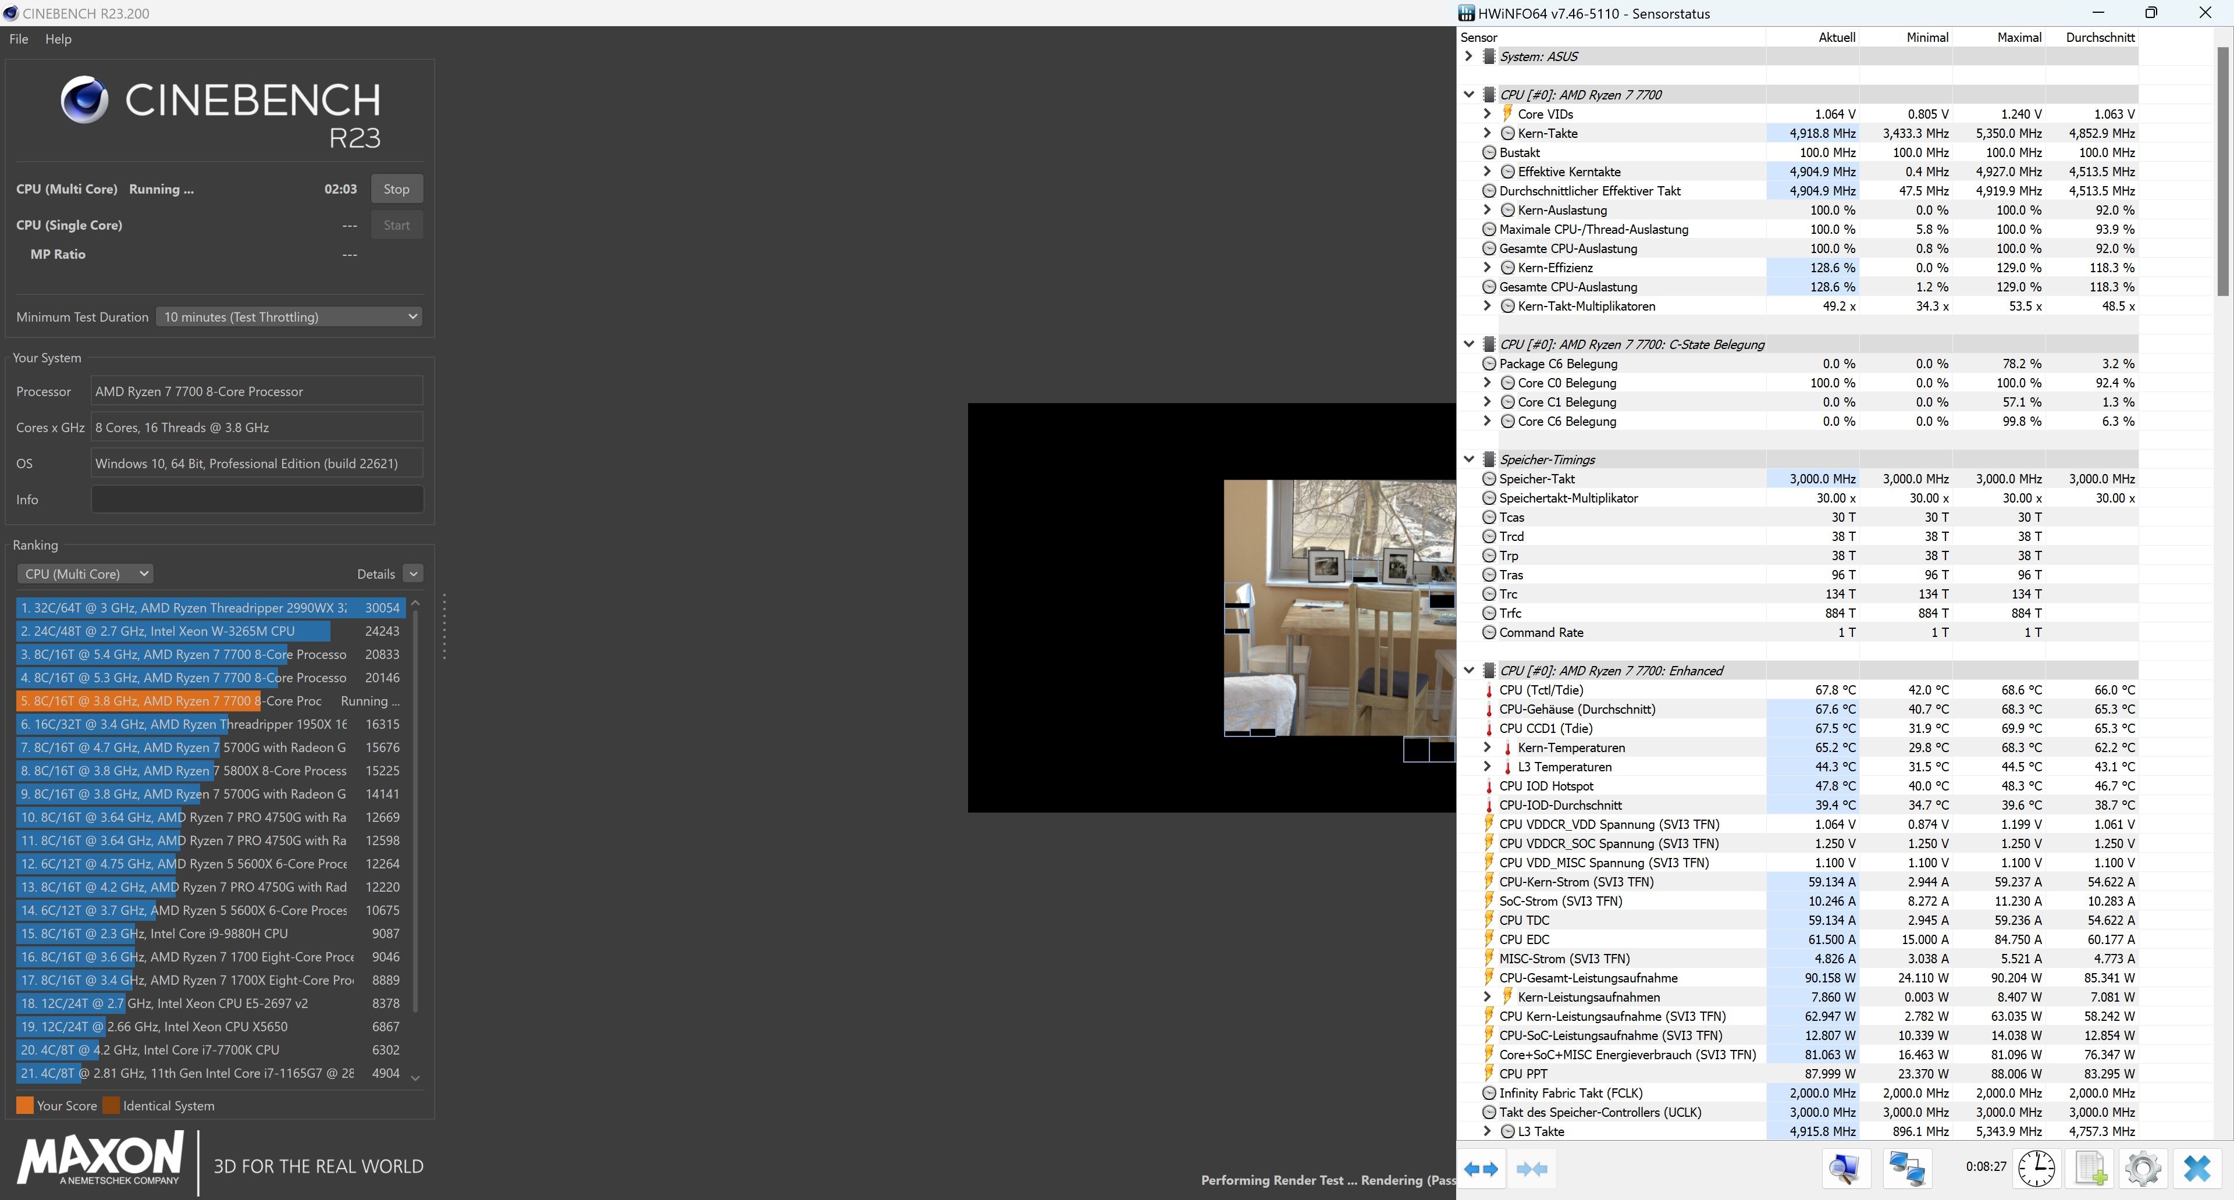The height and width of the screenshot is (1200, 2234).
Task: Open the Minimum Test Duration dropdown
Action: click(x=290, y=316)
